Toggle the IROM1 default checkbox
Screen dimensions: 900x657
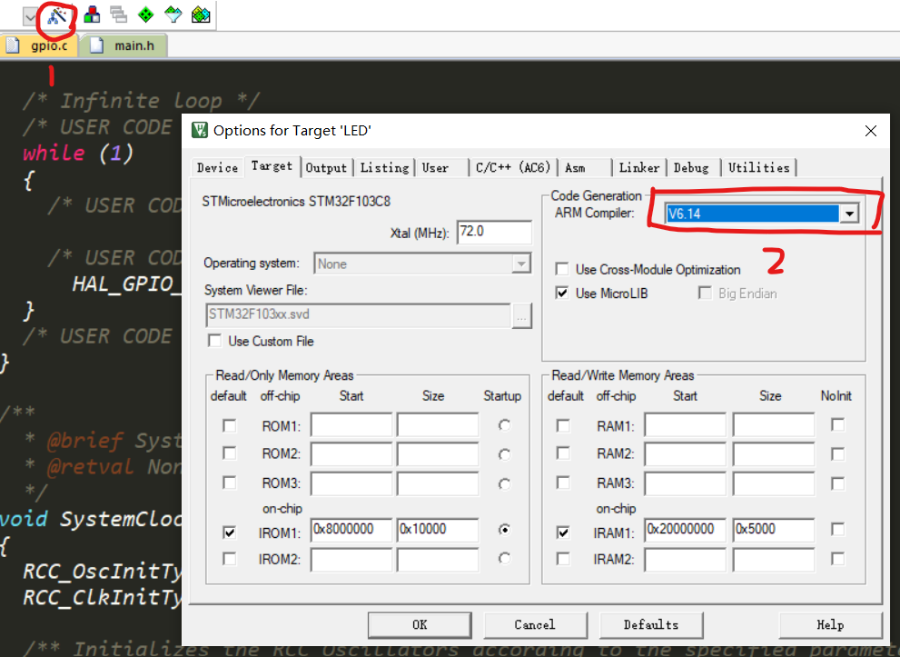click(x=229, y=533)
